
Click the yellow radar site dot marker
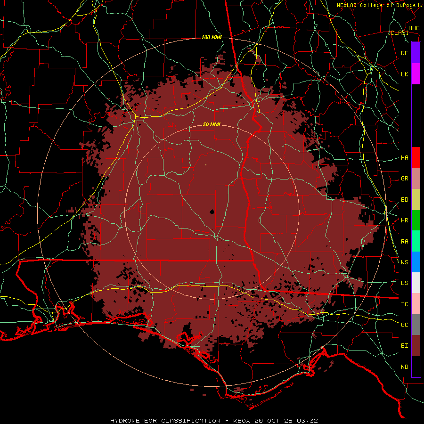pos(206,165)
